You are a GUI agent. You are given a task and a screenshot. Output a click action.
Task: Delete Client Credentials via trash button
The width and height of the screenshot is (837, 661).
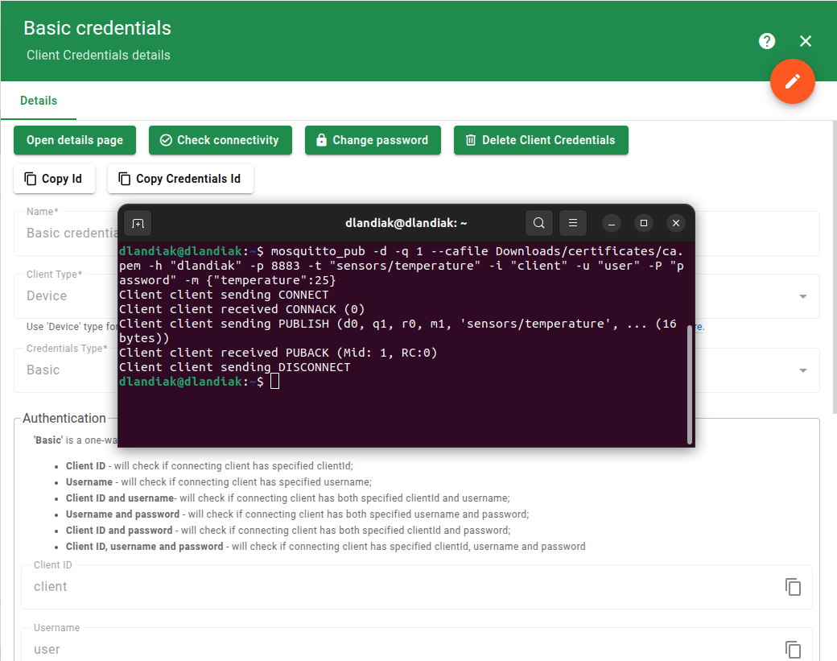point(541,140)
